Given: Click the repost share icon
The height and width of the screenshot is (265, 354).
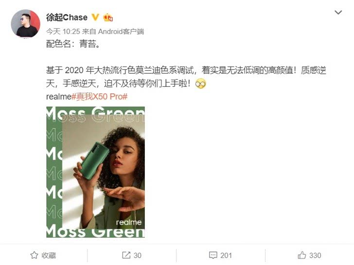Looking at the screenshot, I should (126, 255).
